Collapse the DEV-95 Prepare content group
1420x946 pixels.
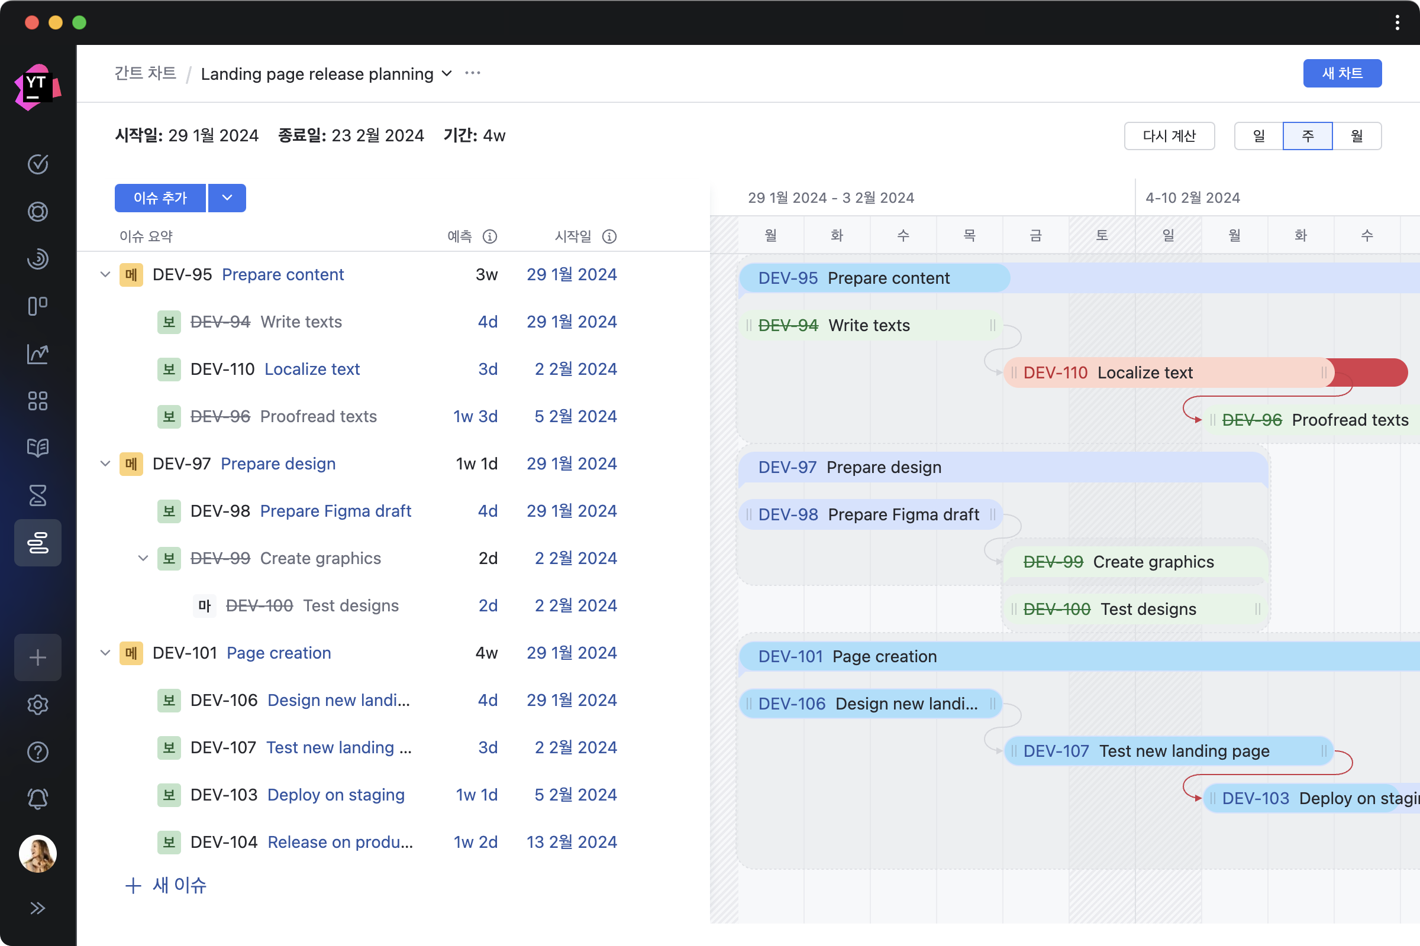(105, 274)
